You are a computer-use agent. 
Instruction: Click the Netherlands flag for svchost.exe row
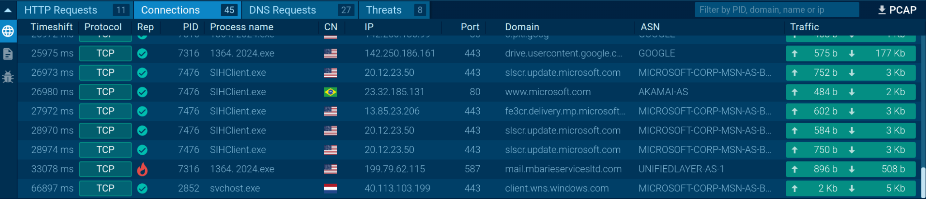[331, 189]
